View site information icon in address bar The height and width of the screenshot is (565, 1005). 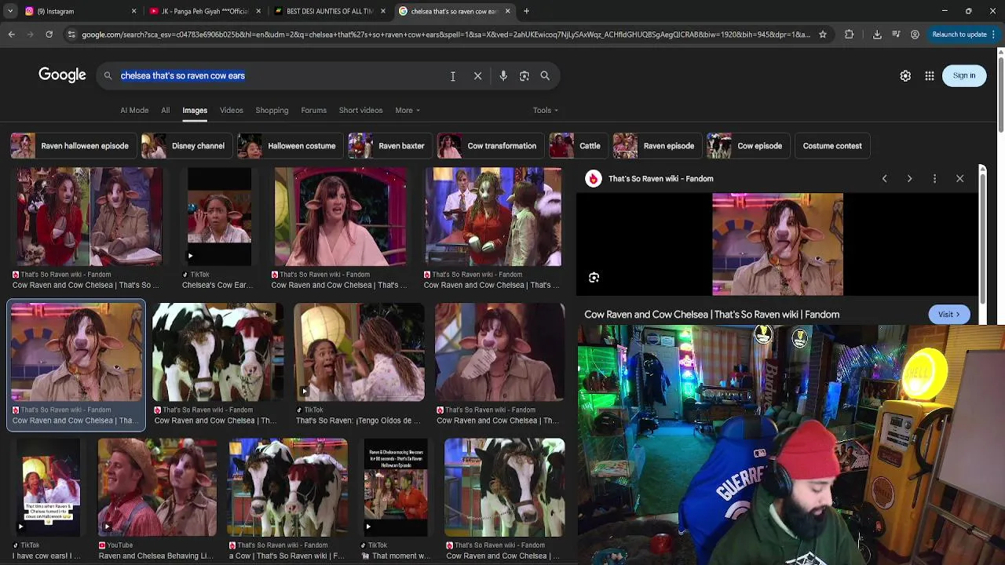pyautogui.click(x=71, y=35)
